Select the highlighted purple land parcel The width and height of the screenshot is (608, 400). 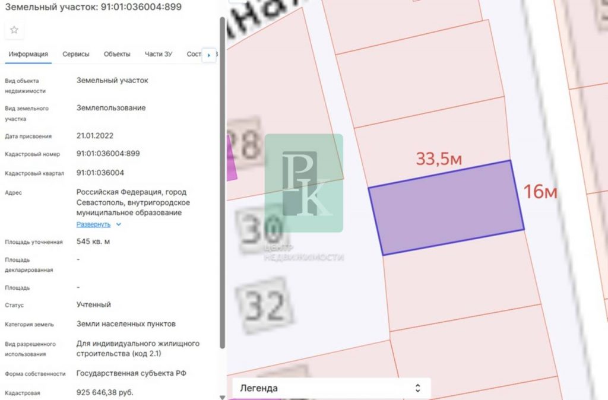tap(446, 208)
